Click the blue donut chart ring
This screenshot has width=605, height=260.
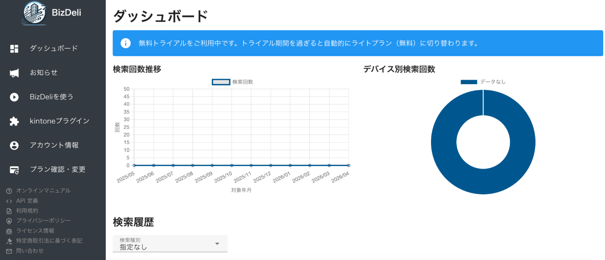point(443,142)
